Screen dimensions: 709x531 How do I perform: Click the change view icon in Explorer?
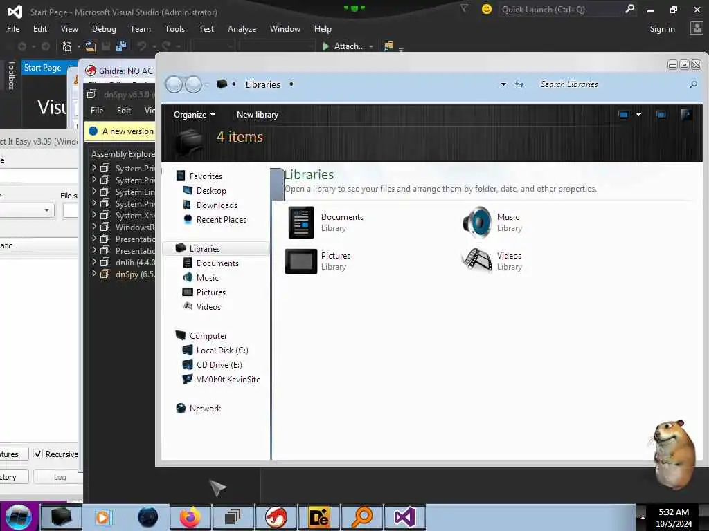point(624,115)
